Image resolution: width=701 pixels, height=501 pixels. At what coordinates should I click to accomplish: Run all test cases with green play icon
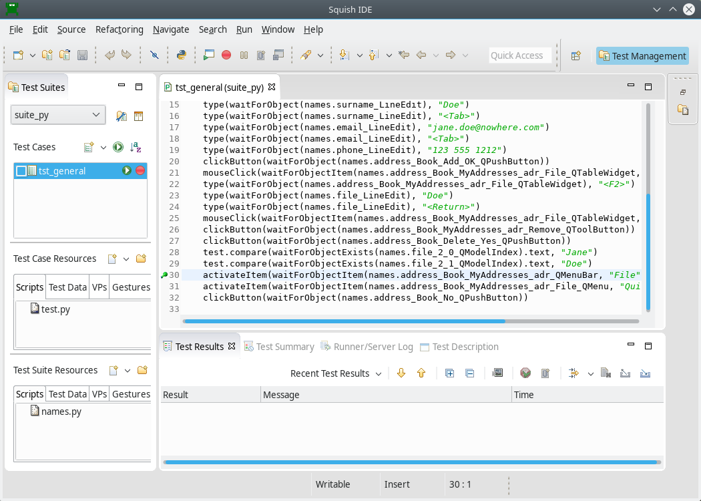point(118,147)
